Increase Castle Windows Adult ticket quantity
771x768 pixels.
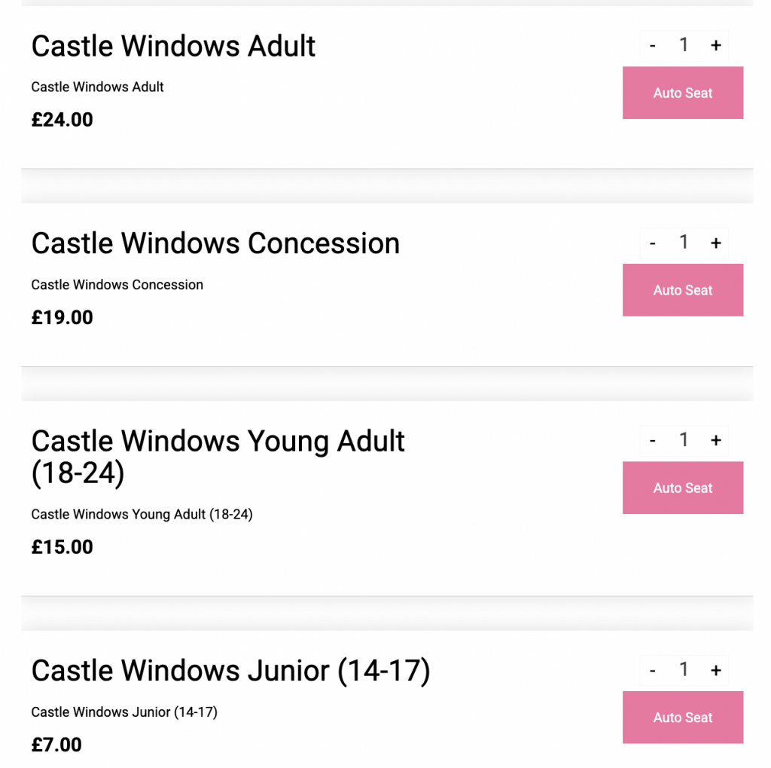pyautogui.click(x=715, y=46)
